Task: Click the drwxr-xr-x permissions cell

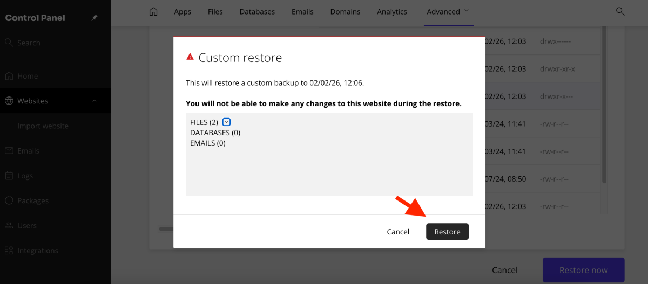Action: coord(557,69)
